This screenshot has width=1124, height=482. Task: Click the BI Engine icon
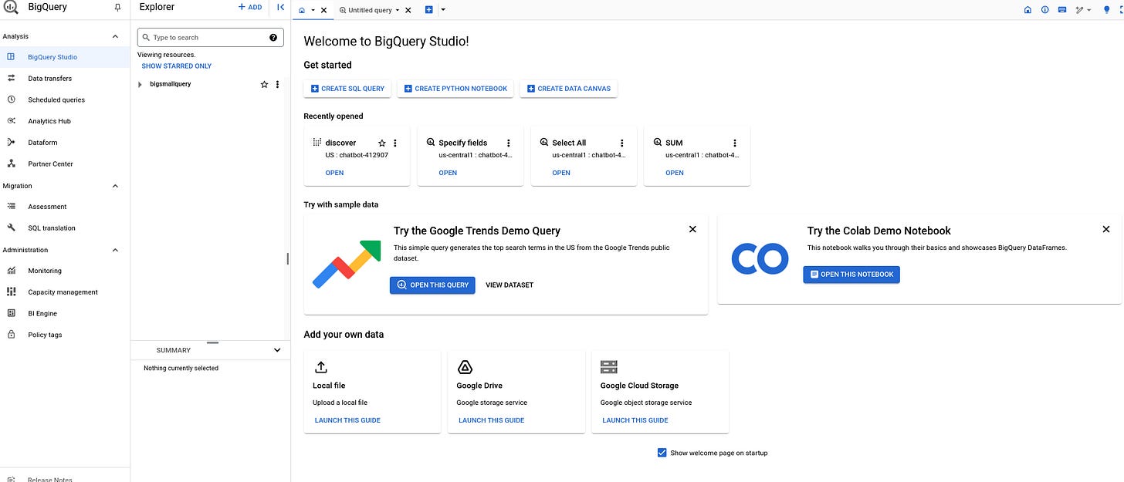click(11, 313)
